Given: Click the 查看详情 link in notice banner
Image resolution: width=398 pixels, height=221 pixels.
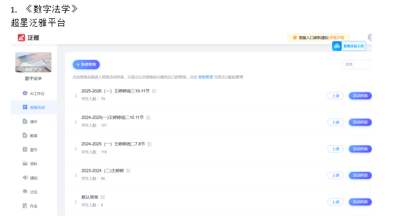Looking at the screenshot, I should [337, 38].
